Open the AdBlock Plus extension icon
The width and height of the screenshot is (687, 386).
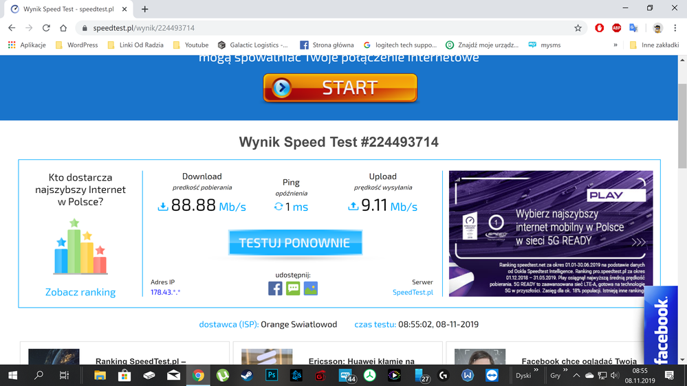click(616, 28)
